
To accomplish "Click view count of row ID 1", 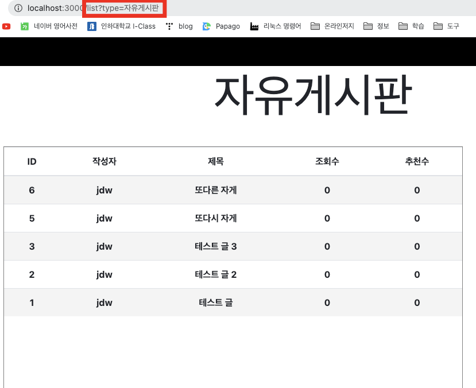I will coord(327,302).
